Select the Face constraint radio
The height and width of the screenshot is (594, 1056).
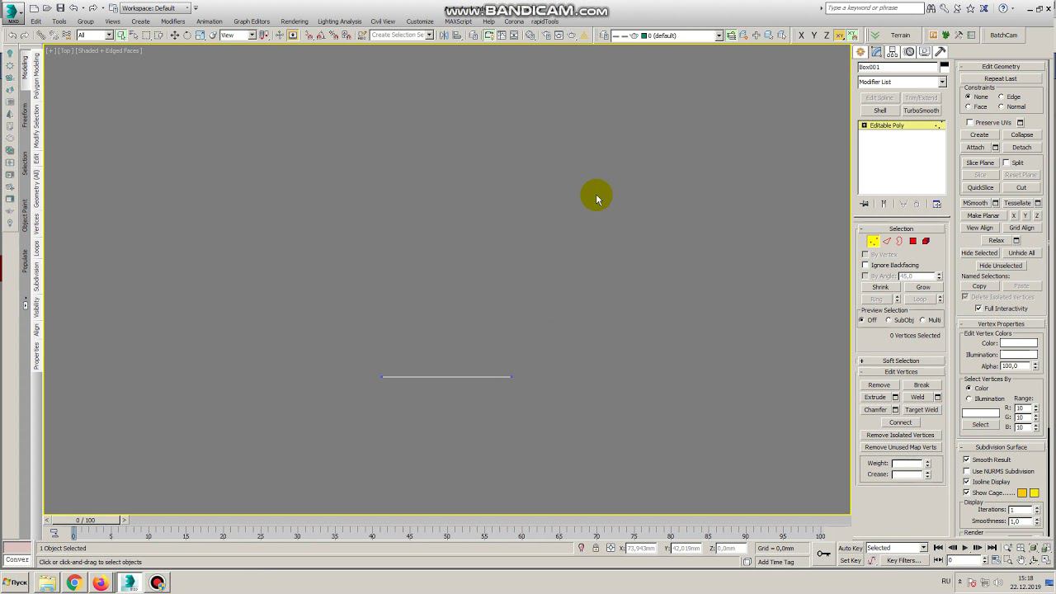(x=968, y=106)
